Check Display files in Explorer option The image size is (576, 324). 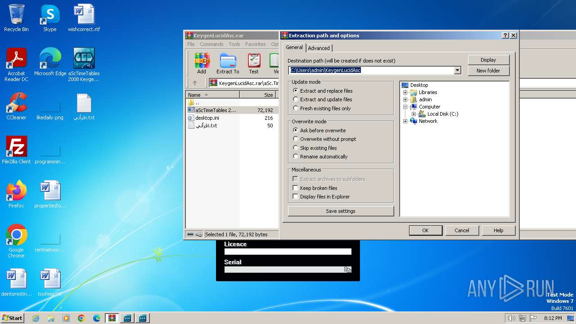(x=296, y=197)
